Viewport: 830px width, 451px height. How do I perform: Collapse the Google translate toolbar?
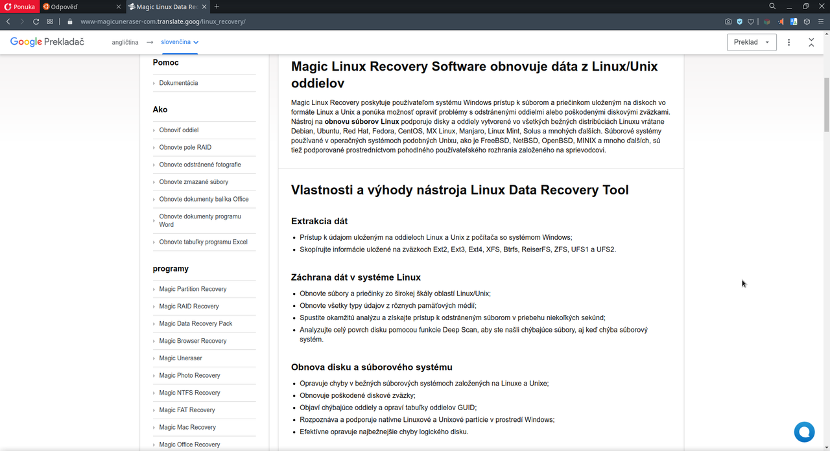coord(811,42)
